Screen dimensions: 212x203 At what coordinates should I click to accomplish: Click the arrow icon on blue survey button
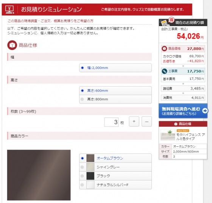tap(205, 111)
